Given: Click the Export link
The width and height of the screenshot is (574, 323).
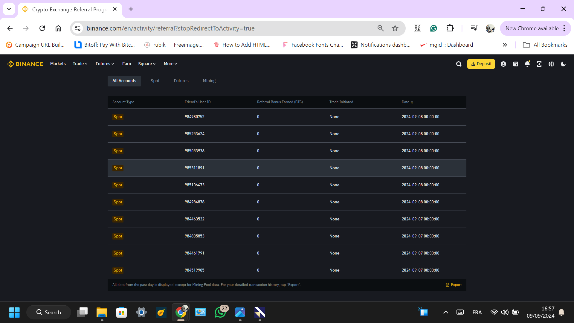Looking at the screenshot, I should (x=454, y=285).
